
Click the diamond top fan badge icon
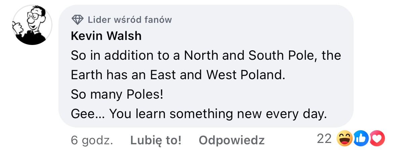pyautogui.click(x=78, y=20)
